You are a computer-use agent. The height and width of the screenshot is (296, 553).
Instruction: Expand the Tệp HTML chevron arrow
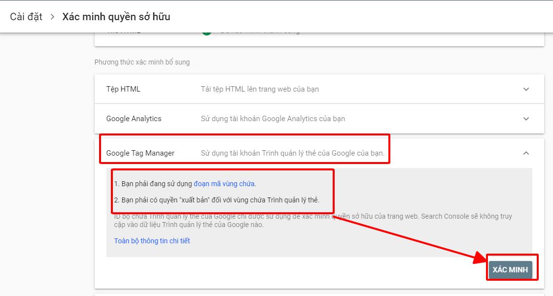click(526, 89)
